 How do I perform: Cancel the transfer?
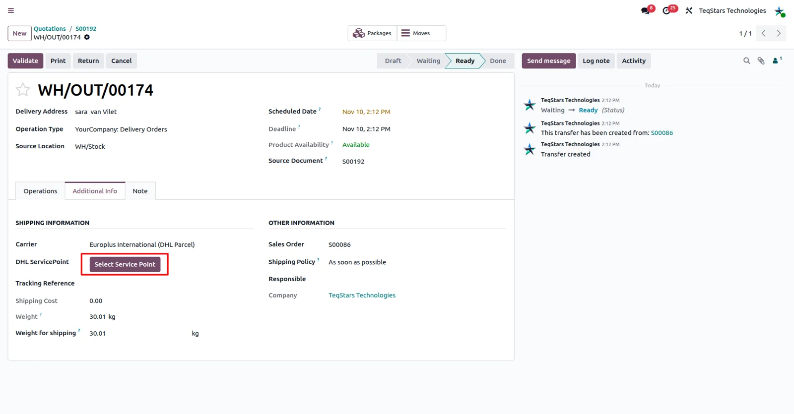[x=121, y=60]
